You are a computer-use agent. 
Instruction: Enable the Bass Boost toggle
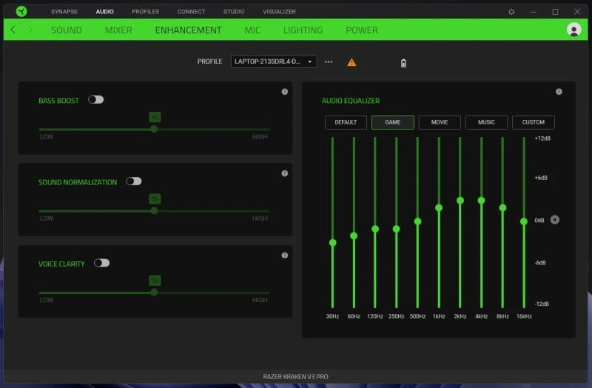95,99
